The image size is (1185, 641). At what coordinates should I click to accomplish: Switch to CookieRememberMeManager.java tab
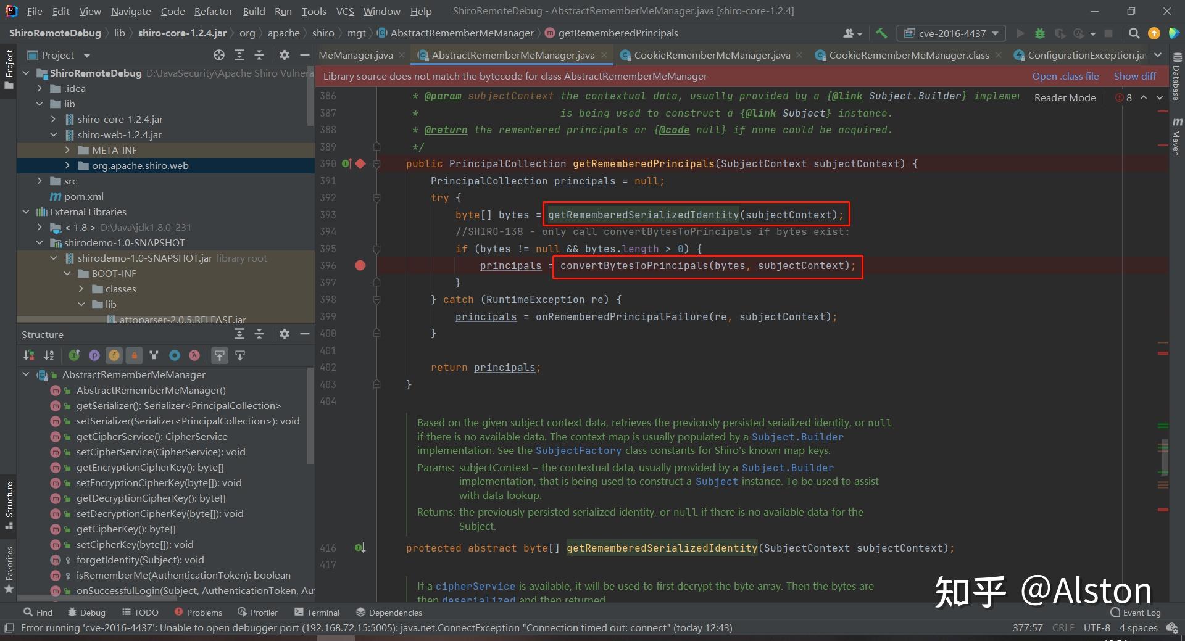point(711,56)
